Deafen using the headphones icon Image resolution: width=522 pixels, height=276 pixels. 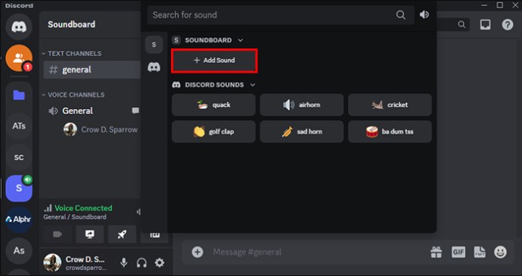coord(141,262)
